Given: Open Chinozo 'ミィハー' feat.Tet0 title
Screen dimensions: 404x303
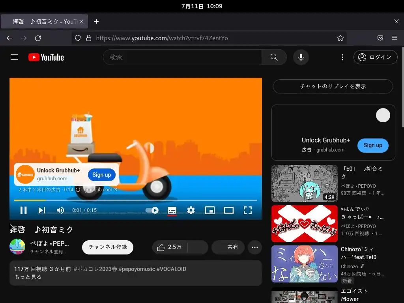Looking at the screenshot, I should tap(359, 253).
